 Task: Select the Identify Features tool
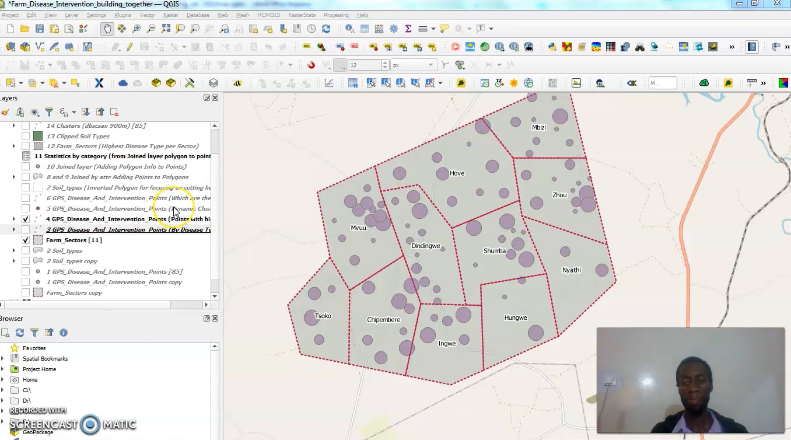[x=349, y=29]
